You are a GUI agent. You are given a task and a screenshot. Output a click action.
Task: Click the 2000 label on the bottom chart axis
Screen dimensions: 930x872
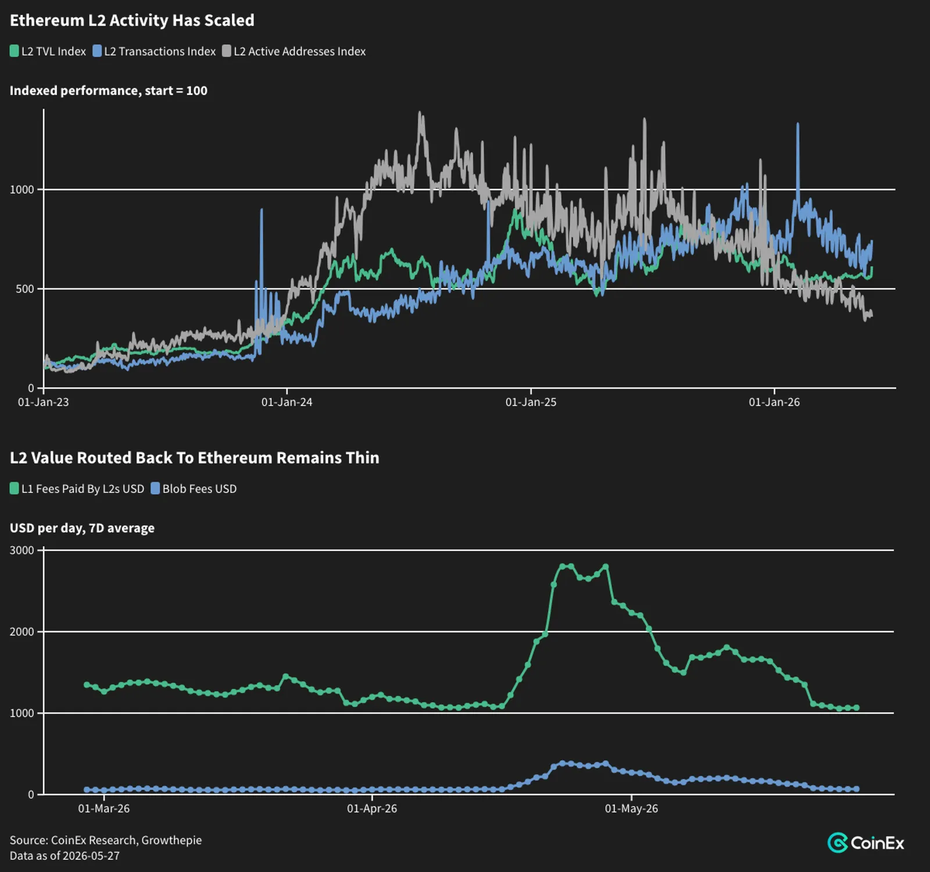tap(22, 632)
